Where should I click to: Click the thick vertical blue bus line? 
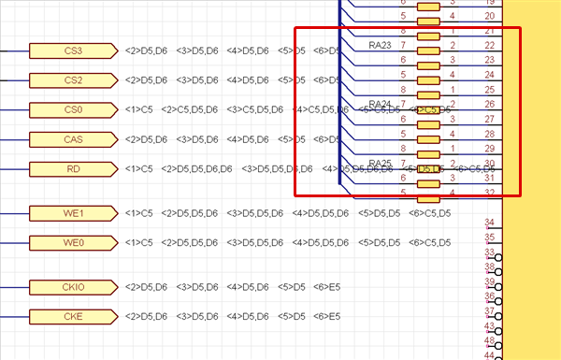339,92
